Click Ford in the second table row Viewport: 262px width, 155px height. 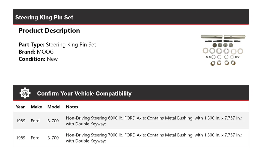(35, 138)
